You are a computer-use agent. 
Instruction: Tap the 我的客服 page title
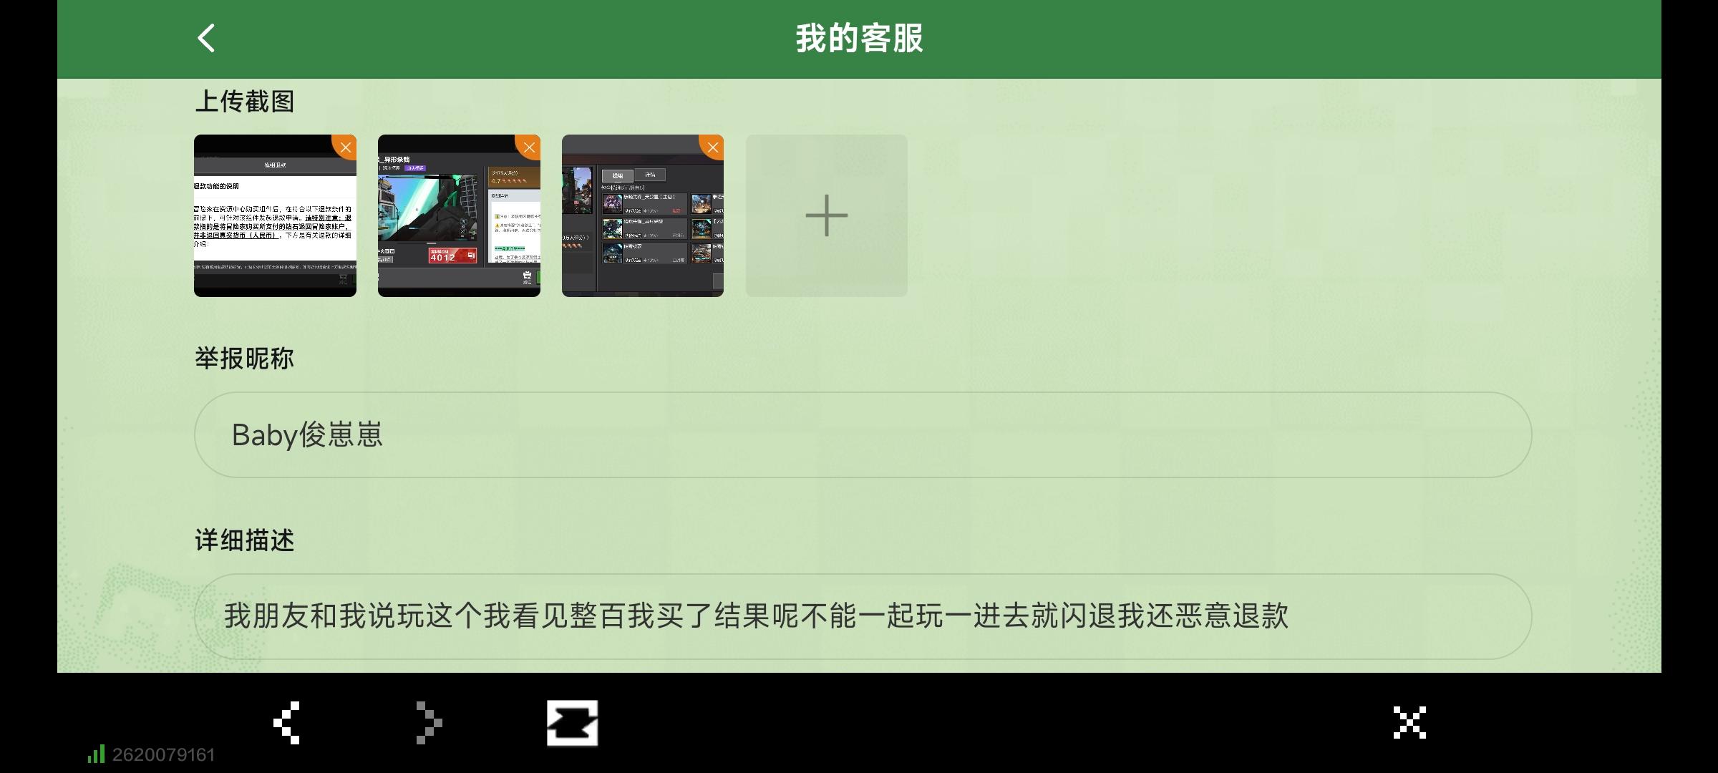coord(859,39)
